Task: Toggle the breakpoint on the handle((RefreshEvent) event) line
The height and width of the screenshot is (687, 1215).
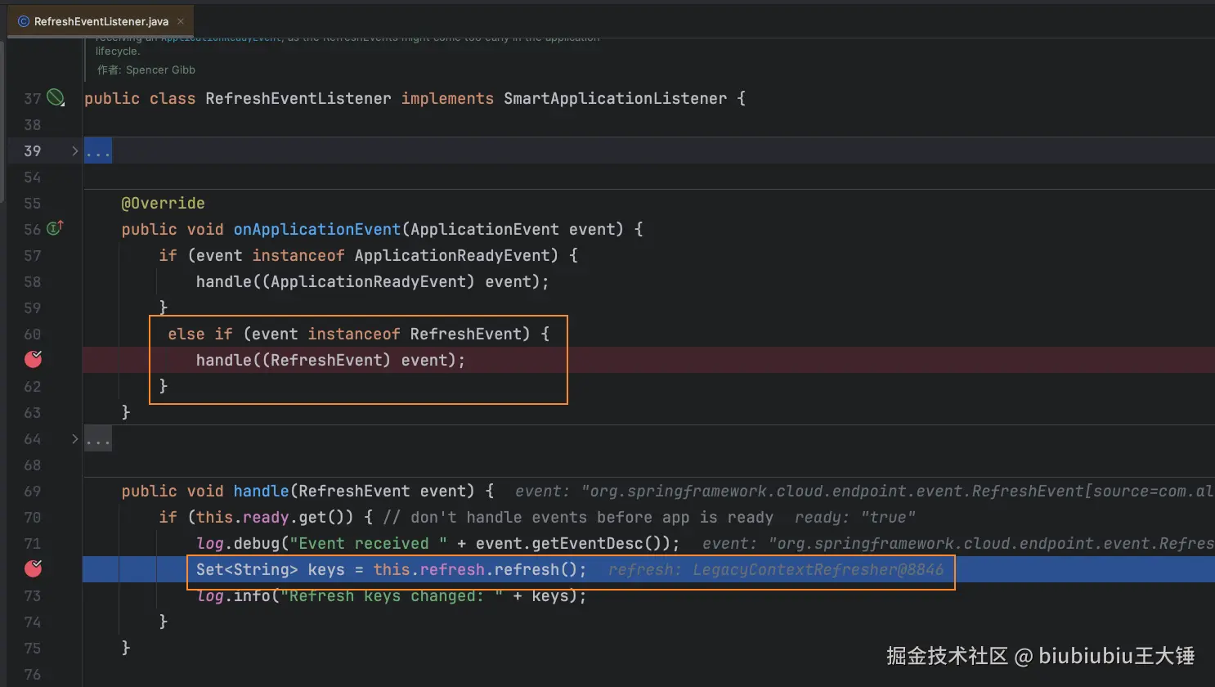Action: point(34,359)
